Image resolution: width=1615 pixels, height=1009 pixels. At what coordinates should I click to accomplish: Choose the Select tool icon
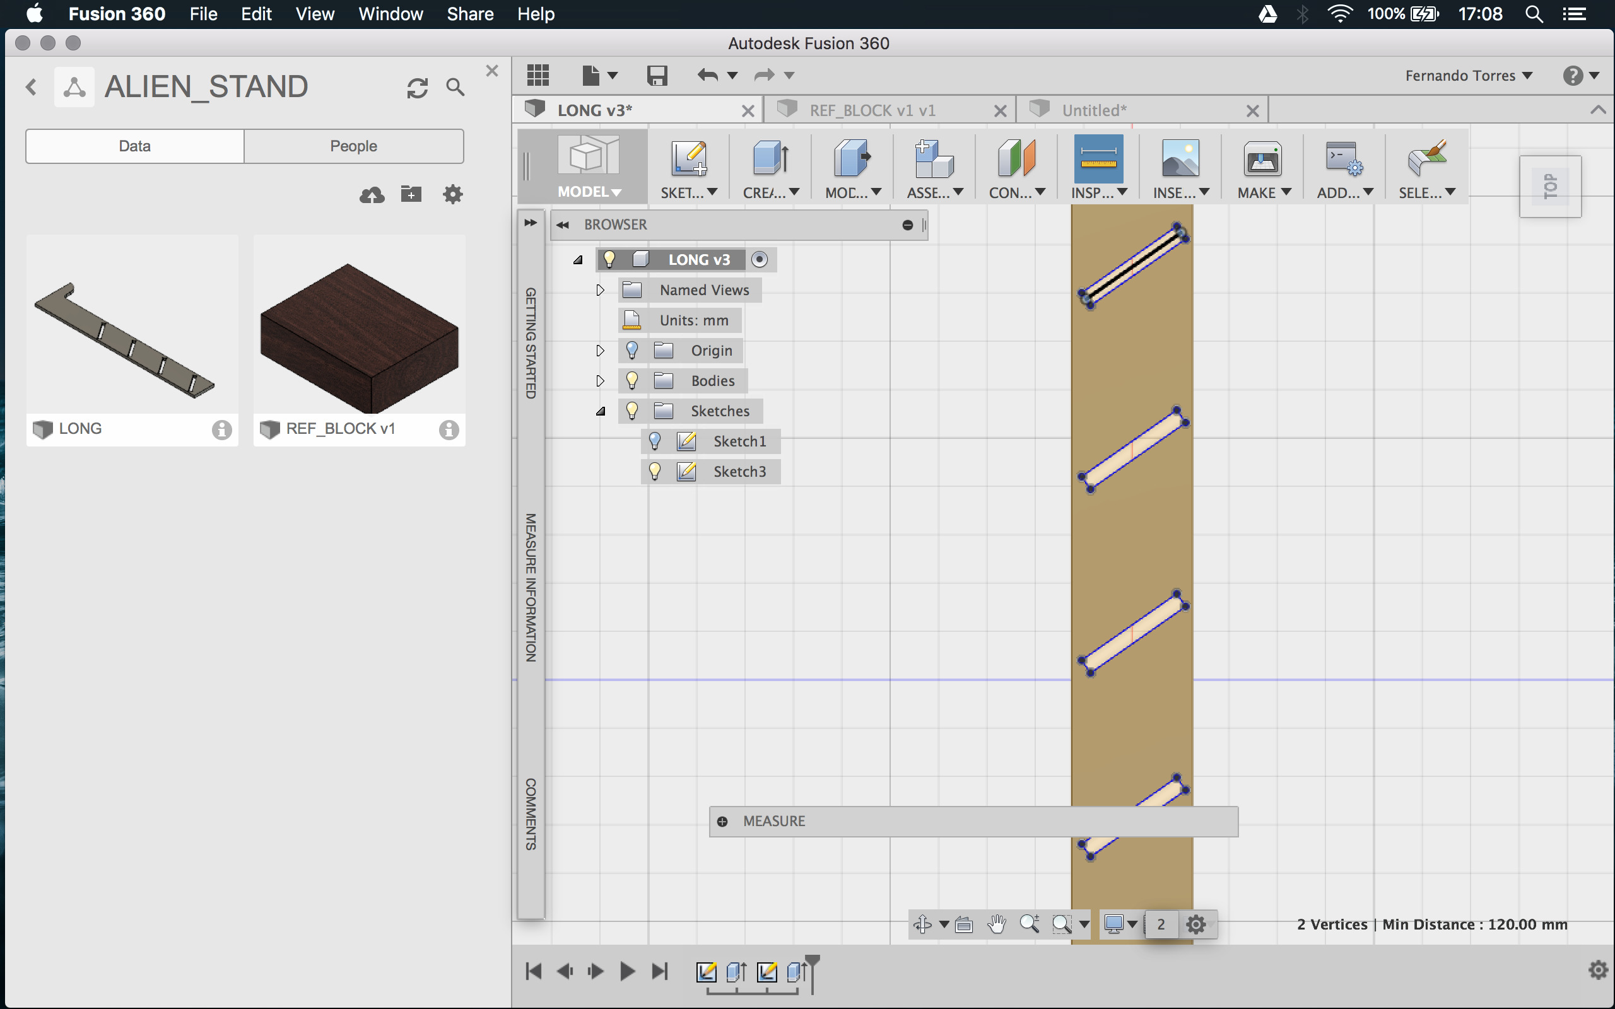click(1426, 159)
